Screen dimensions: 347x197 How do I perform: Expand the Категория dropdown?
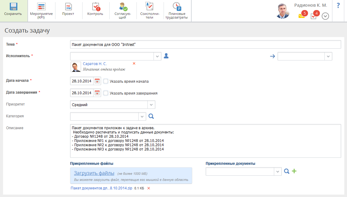point(142,116)
